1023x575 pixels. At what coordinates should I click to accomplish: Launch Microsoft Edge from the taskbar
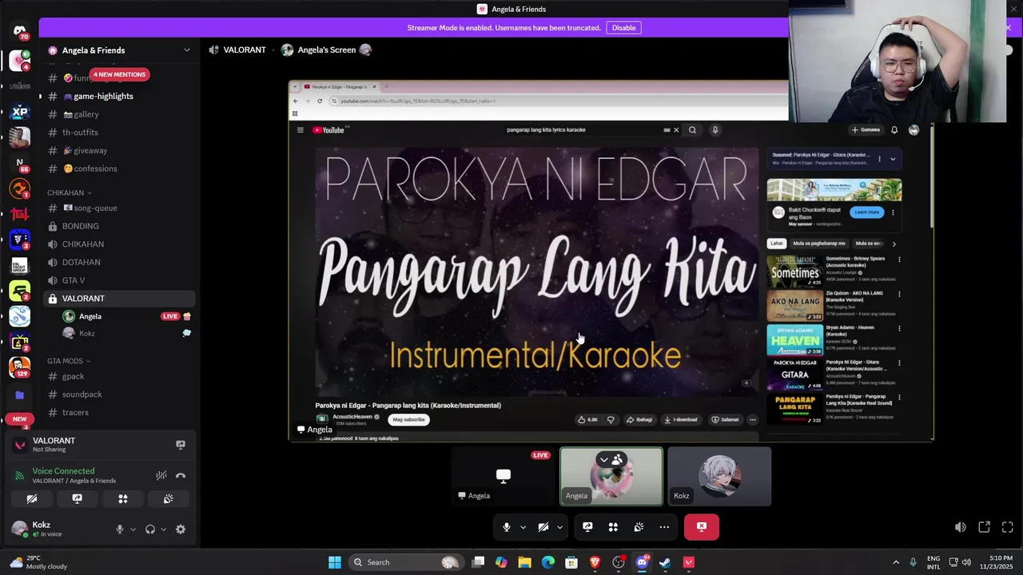[547, 562]
